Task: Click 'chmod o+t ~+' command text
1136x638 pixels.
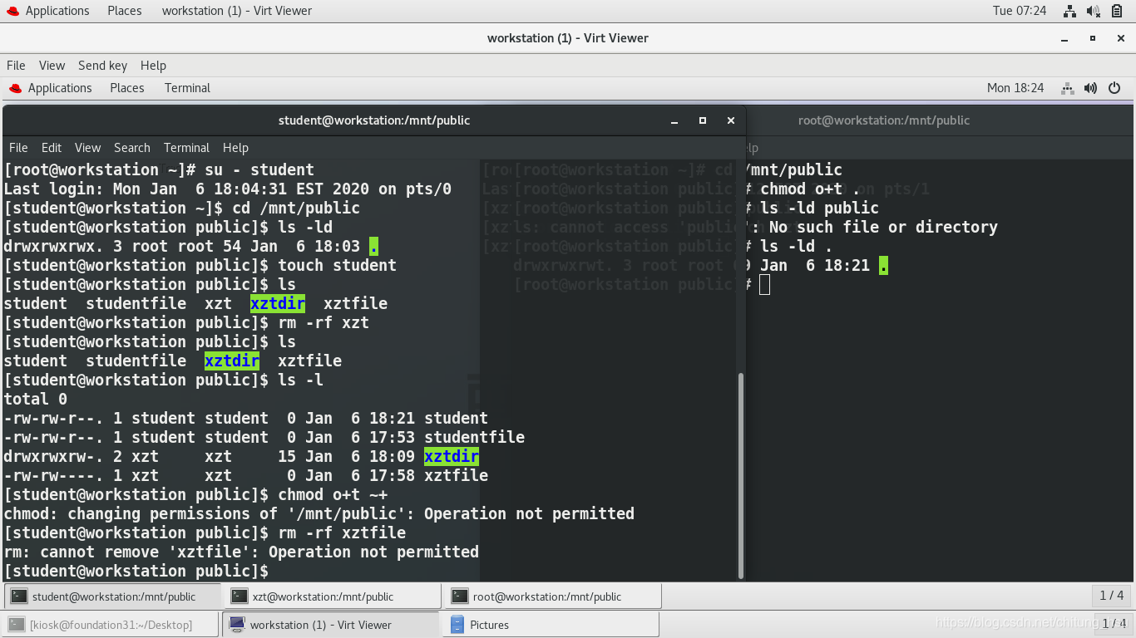Action: point(333,494)
